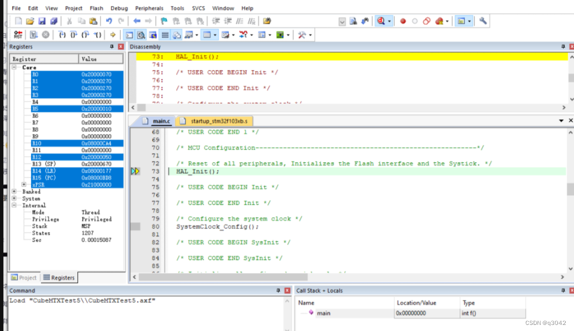The image size is (574, 331).
Task: Click the Undo arrow icon
Action: point(109,21)
